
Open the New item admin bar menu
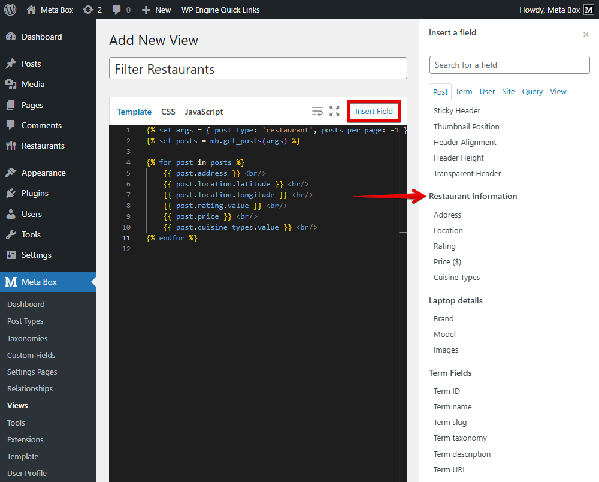(x=156, y=10)
